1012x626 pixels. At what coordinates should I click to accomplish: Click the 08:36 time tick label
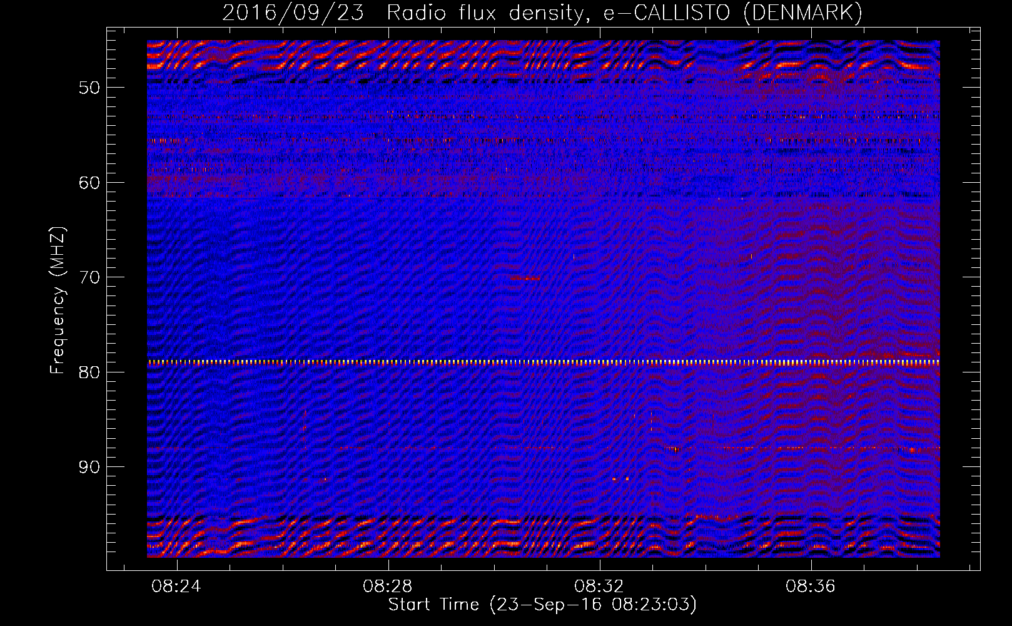(x=811, y=587)
